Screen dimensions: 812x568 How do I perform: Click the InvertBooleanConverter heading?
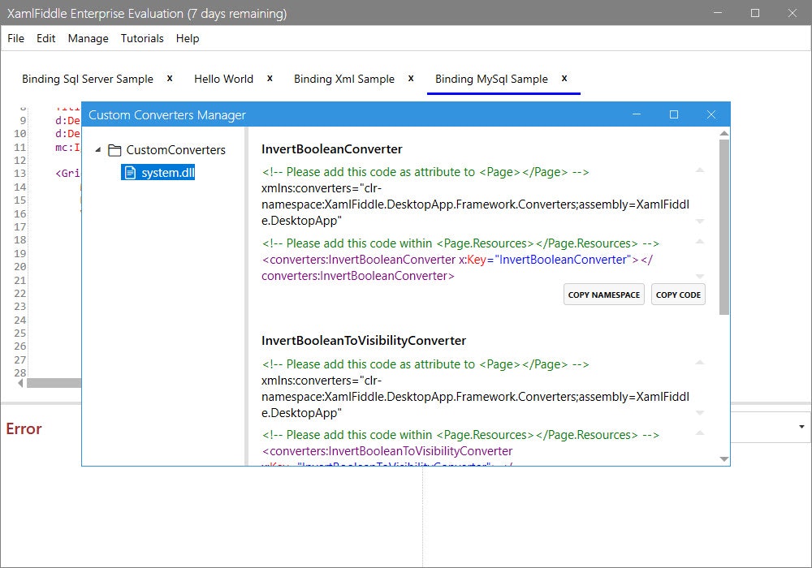point(332,149)
